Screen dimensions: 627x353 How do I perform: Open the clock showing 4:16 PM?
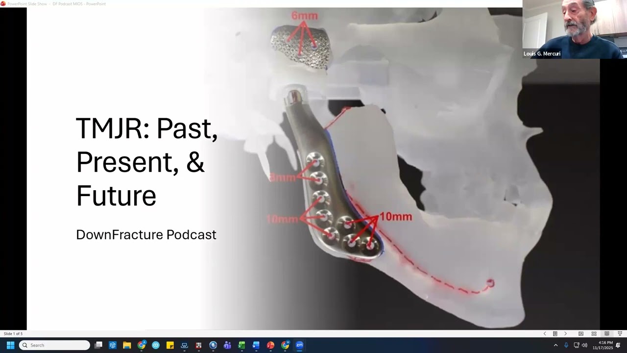click(603, 345)
